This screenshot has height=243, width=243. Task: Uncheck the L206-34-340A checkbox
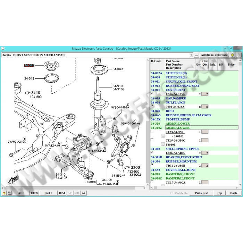pos(152,152)
